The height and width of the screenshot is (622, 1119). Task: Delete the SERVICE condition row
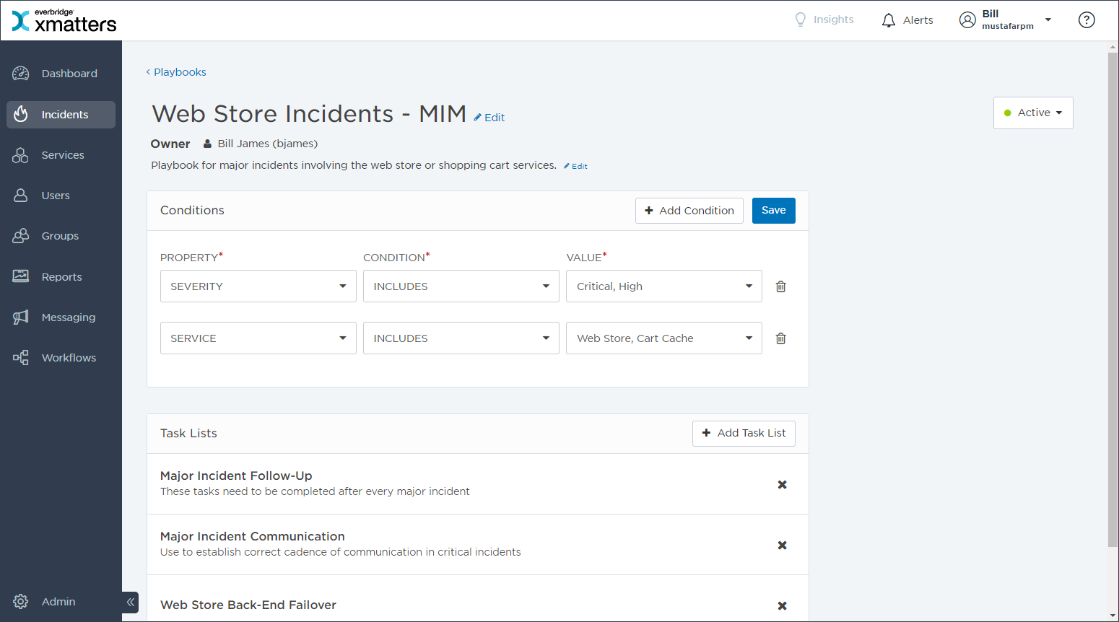pos(780,338)
